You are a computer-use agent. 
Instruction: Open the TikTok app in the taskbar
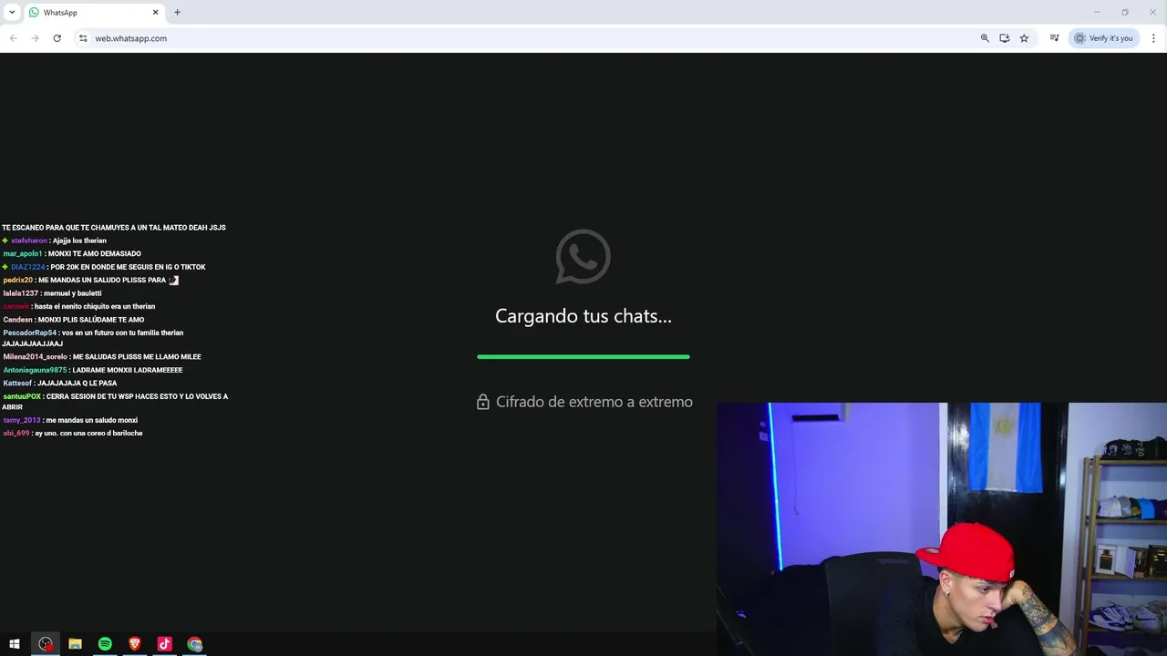pos(165,644)
